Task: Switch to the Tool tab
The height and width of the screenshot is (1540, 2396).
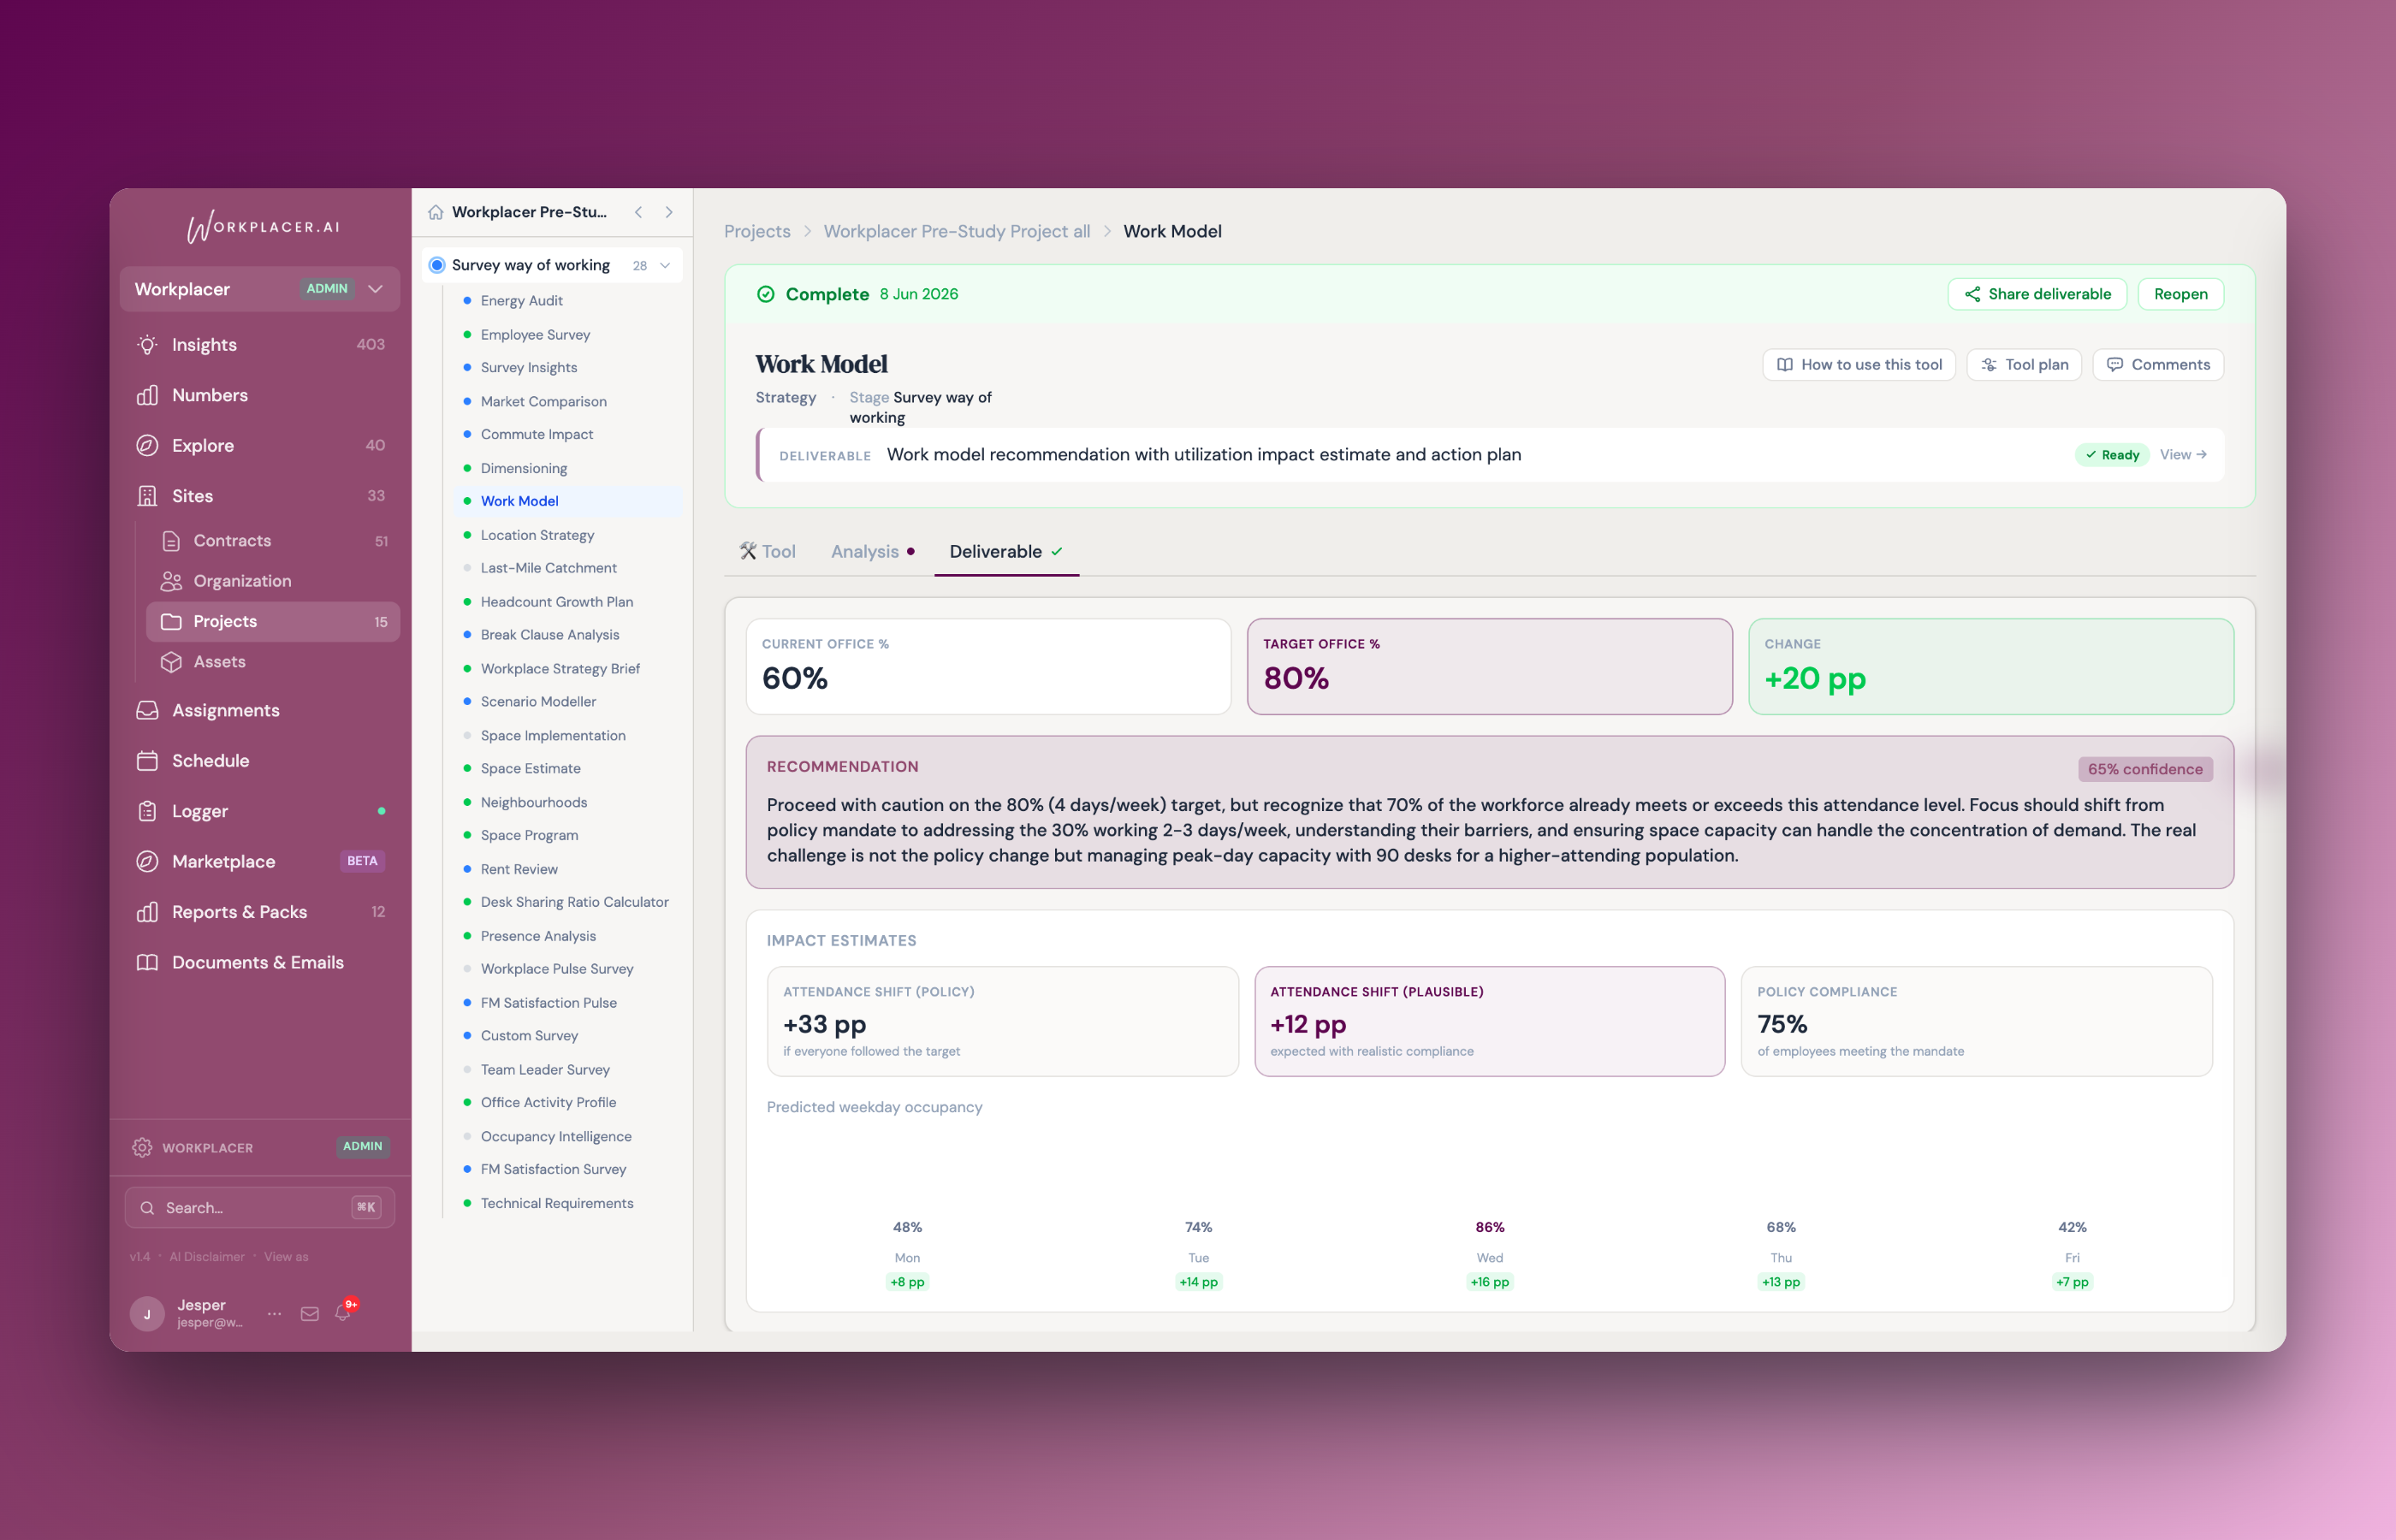Action: pyautogui.click(x=767, y=551)
